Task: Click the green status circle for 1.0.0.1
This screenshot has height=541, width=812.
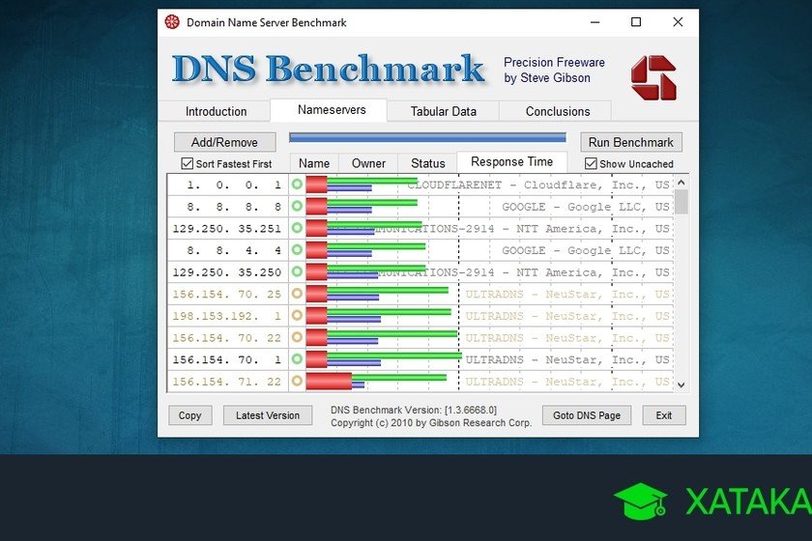Action: pyautogui.click(x=297, y=184)
